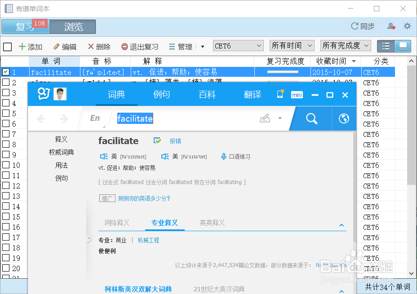Click the red X delete icon
417x294 pixels.
tap(91, 47)
